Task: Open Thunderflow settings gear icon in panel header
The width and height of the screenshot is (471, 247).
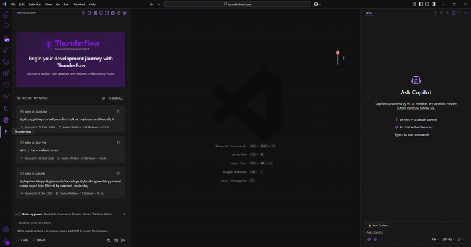Action: [x=113, y=13]
